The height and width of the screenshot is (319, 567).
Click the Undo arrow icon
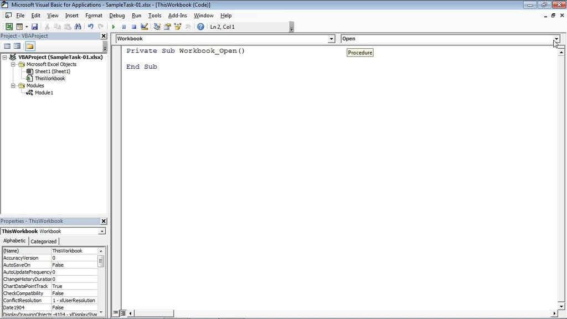coord(90,27)
